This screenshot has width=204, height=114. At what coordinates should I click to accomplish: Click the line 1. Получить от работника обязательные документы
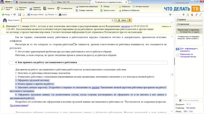[x=43, y=73]
